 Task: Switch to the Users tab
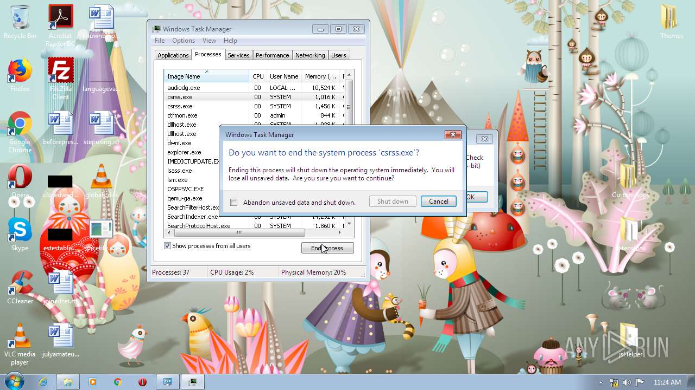(339, 55)
